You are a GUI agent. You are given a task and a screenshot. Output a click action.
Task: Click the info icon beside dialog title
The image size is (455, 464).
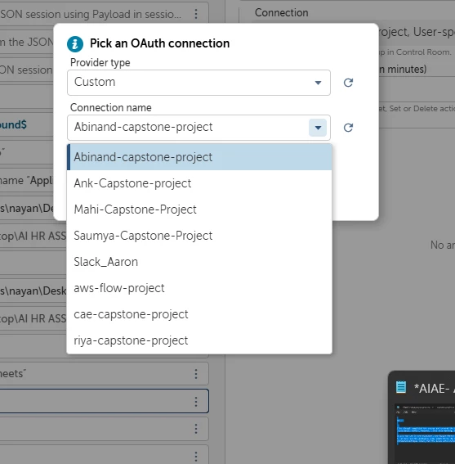pos(75,44)
